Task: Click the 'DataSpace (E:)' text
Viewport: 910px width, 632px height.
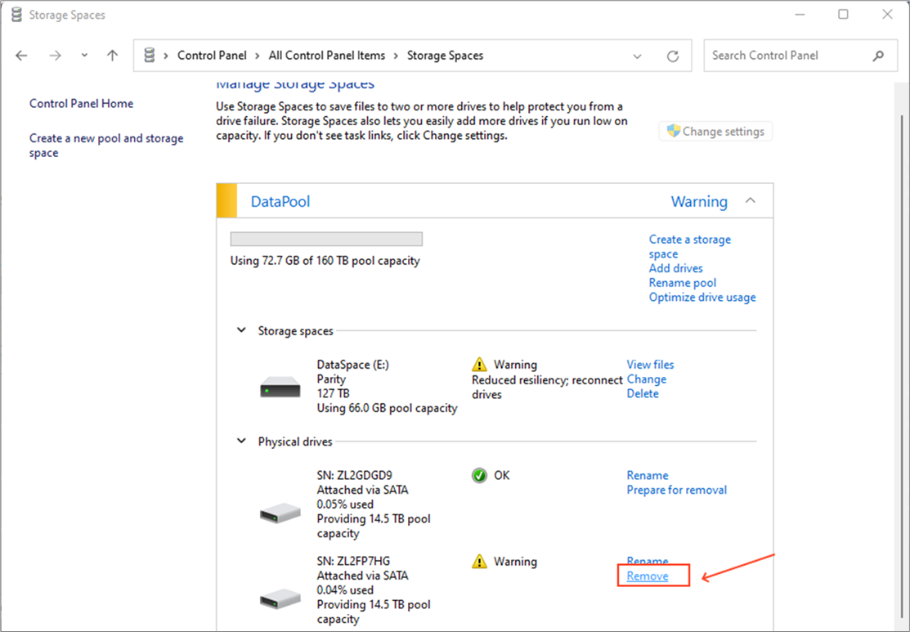Action: pos(353,365)
